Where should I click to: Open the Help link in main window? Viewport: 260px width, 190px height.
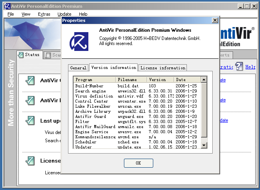[250, 67]
